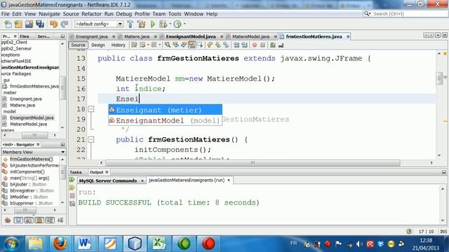
Task: Open the Refactor menu
Action: pyautogui.click(x=91, y=14)
